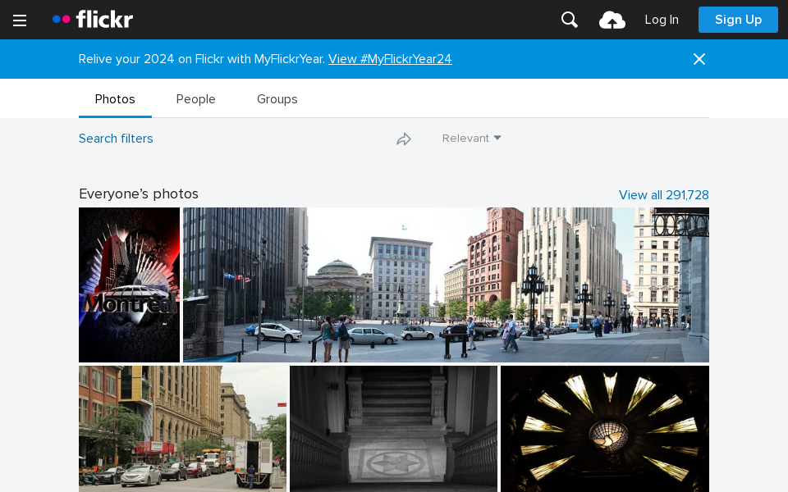Switch to the People tab

[x=195, y=99]
